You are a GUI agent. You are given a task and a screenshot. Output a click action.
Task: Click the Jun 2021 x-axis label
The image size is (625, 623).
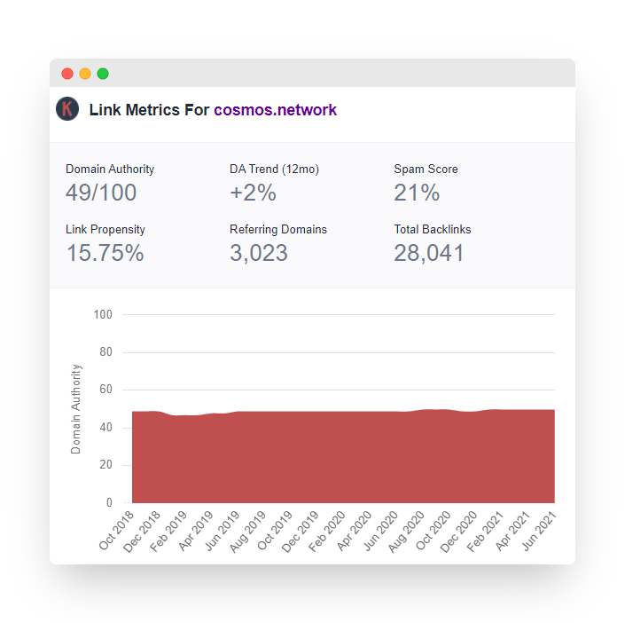539,531
